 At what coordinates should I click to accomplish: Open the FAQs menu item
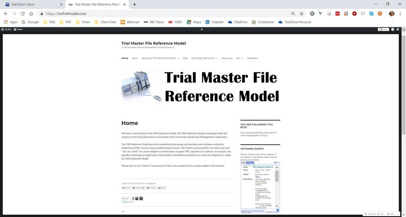[x=185, y=59]
